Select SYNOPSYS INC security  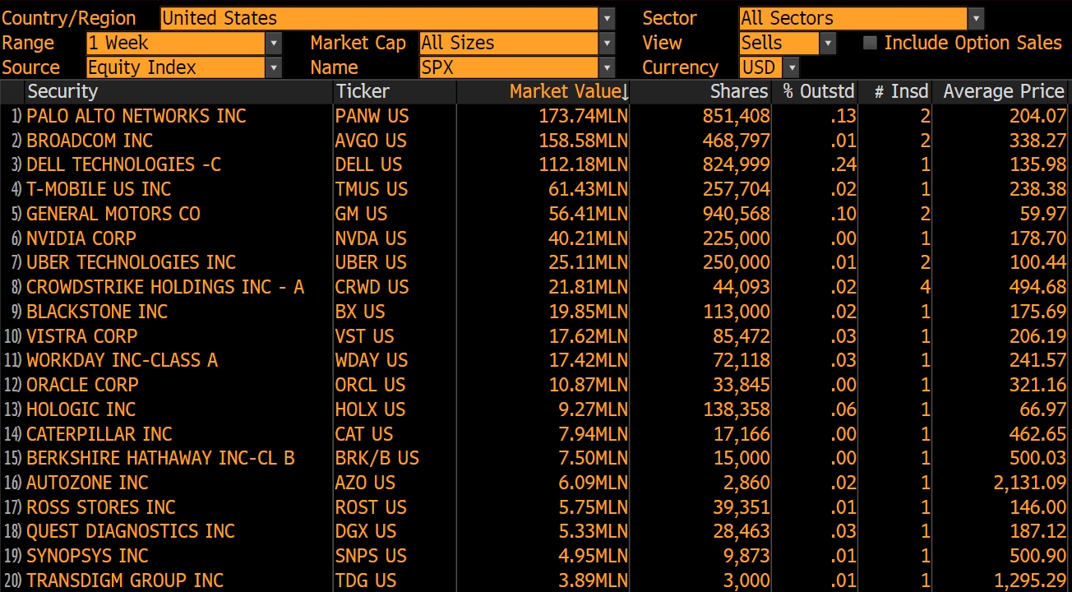pos(87,556)
